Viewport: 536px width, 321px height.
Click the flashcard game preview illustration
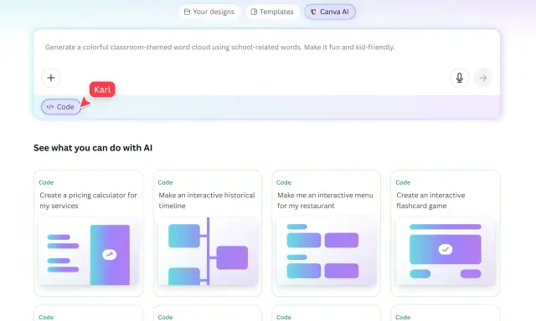coord(446,251)
